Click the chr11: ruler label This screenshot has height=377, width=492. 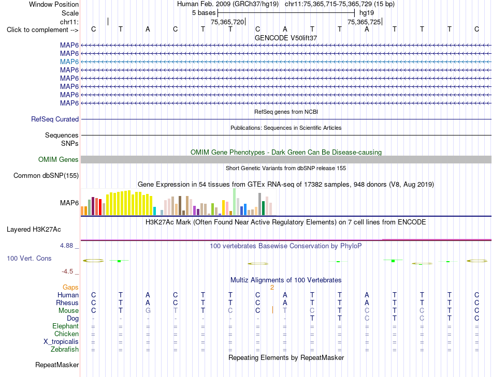pos(69,22)
